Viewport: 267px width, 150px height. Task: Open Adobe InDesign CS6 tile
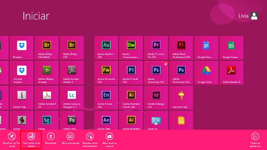[x=156, y=97]
